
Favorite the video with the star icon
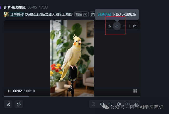pyautogui.click(x=134, y=26)
